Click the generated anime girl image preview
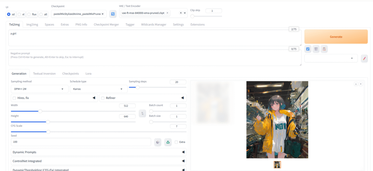Viewport: 373px width, 171px height. (277, 120)
